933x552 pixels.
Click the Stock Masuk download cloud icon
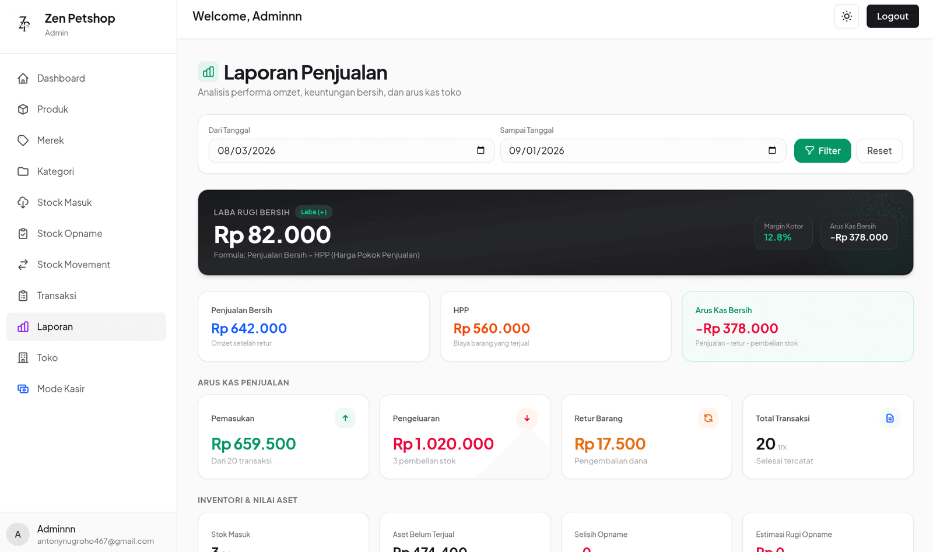coord(23,202)
